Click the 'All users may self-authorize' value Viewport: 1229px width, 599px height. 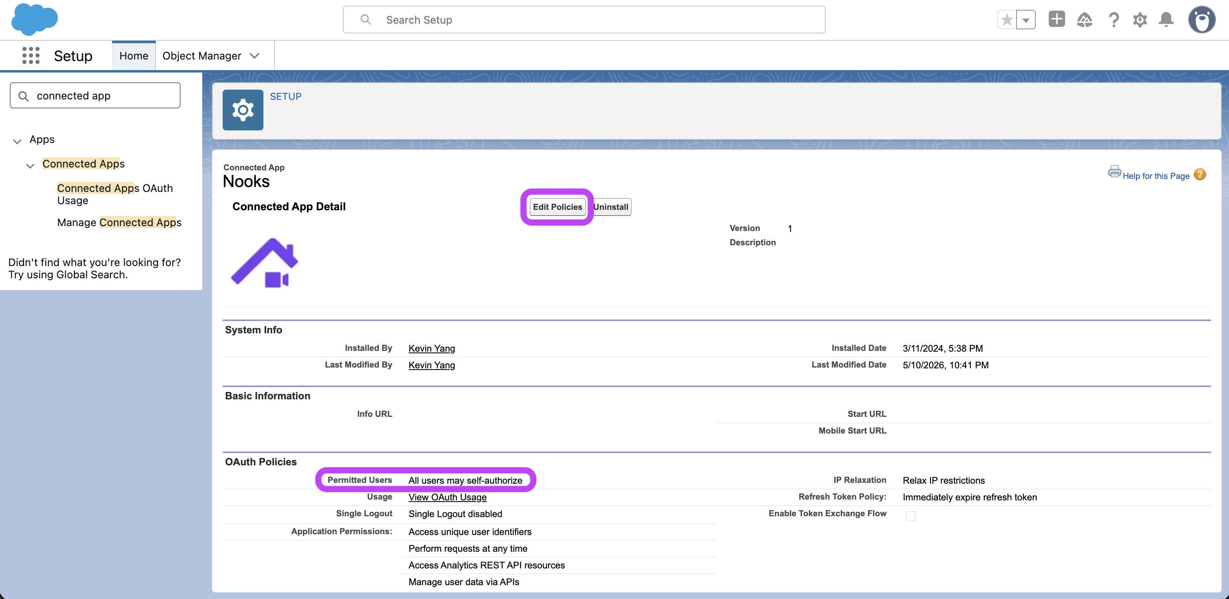pos(465,481)
